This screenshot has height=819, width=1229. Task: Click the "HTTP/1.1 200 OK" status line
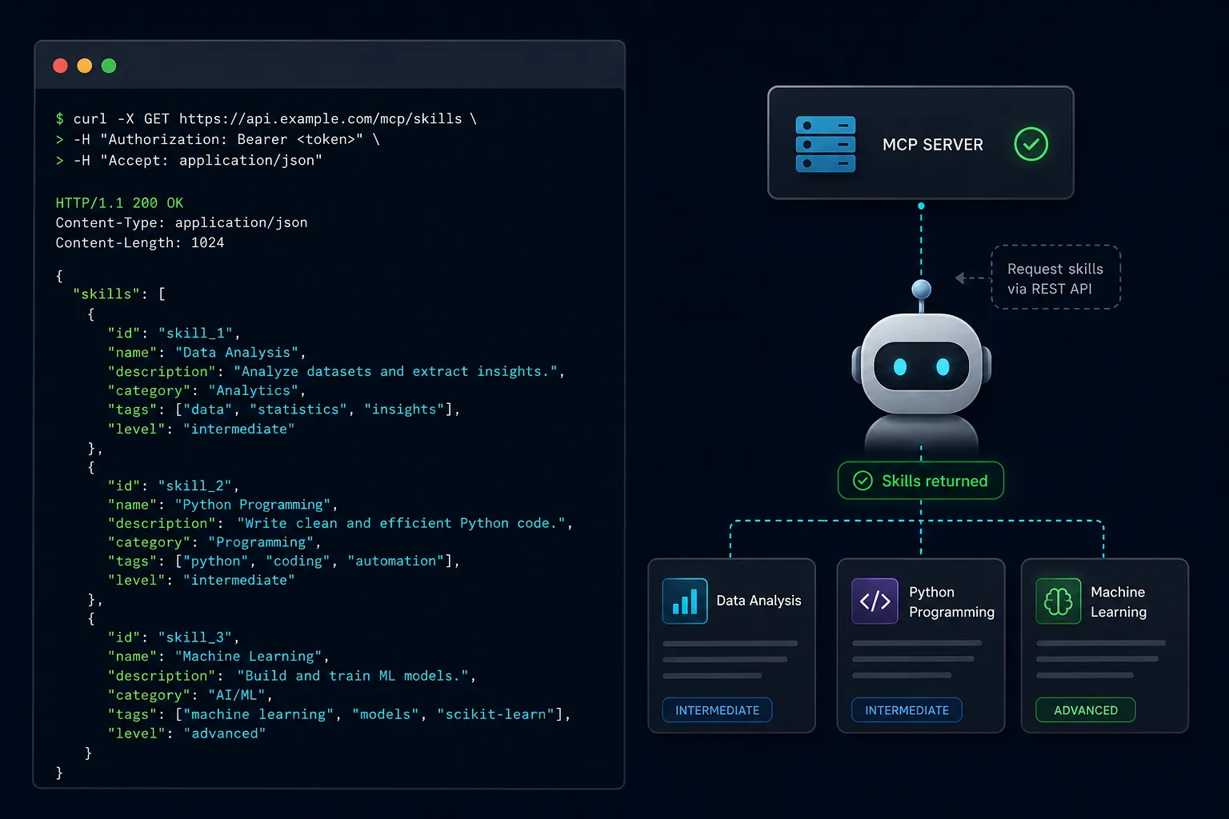pyautogui.click(x=119, y=203)
